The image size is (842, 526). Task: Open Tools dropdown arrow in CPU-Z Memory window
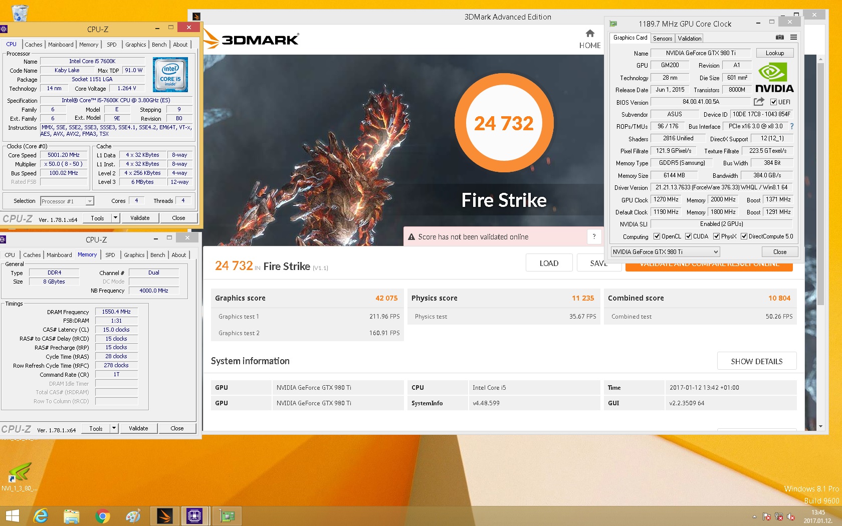click(114, 428)
